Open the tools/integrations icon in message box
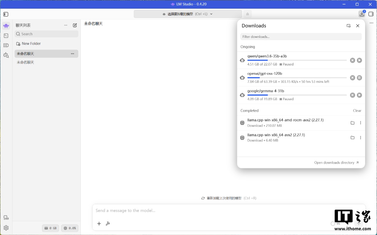 108,224
